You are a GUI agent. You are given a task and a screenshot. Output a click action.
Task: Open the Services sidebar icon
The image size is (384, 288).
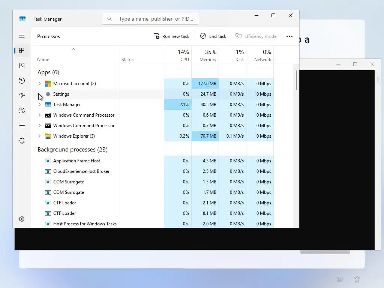pos(22,141)
